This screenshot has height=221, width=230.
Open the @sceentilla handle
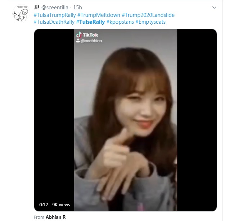pyautogui.click(x=55, y=8)
